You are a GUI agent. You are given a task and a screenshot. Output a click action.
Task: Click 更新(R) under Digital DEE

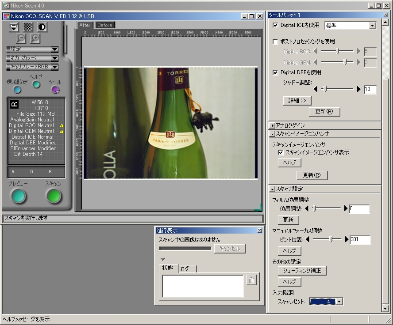coord(324,112)
